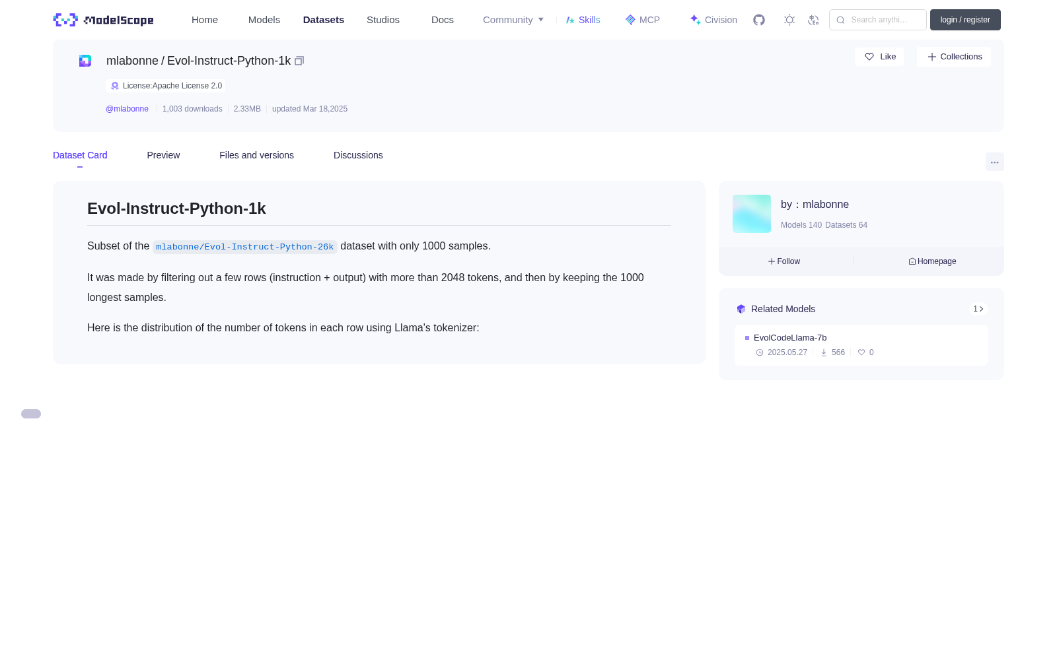Viewport: 1057px width, 660px height.
Task: Go to the Home menu item
Action: click(205, 20)
